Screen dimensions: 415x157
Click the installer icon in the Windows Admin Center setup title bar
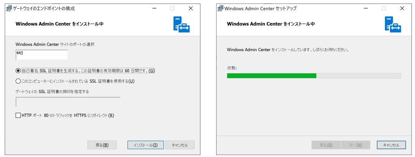point(220,8)
